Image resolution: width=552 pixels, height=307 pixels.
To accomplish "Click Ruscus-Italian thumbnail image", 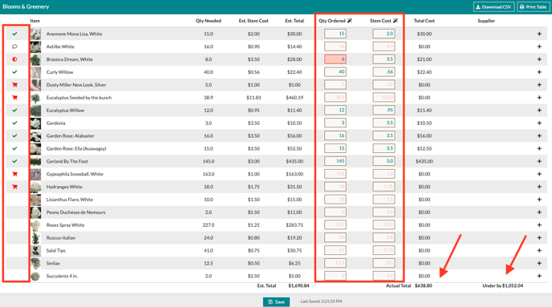I will [x=35, y=238].
